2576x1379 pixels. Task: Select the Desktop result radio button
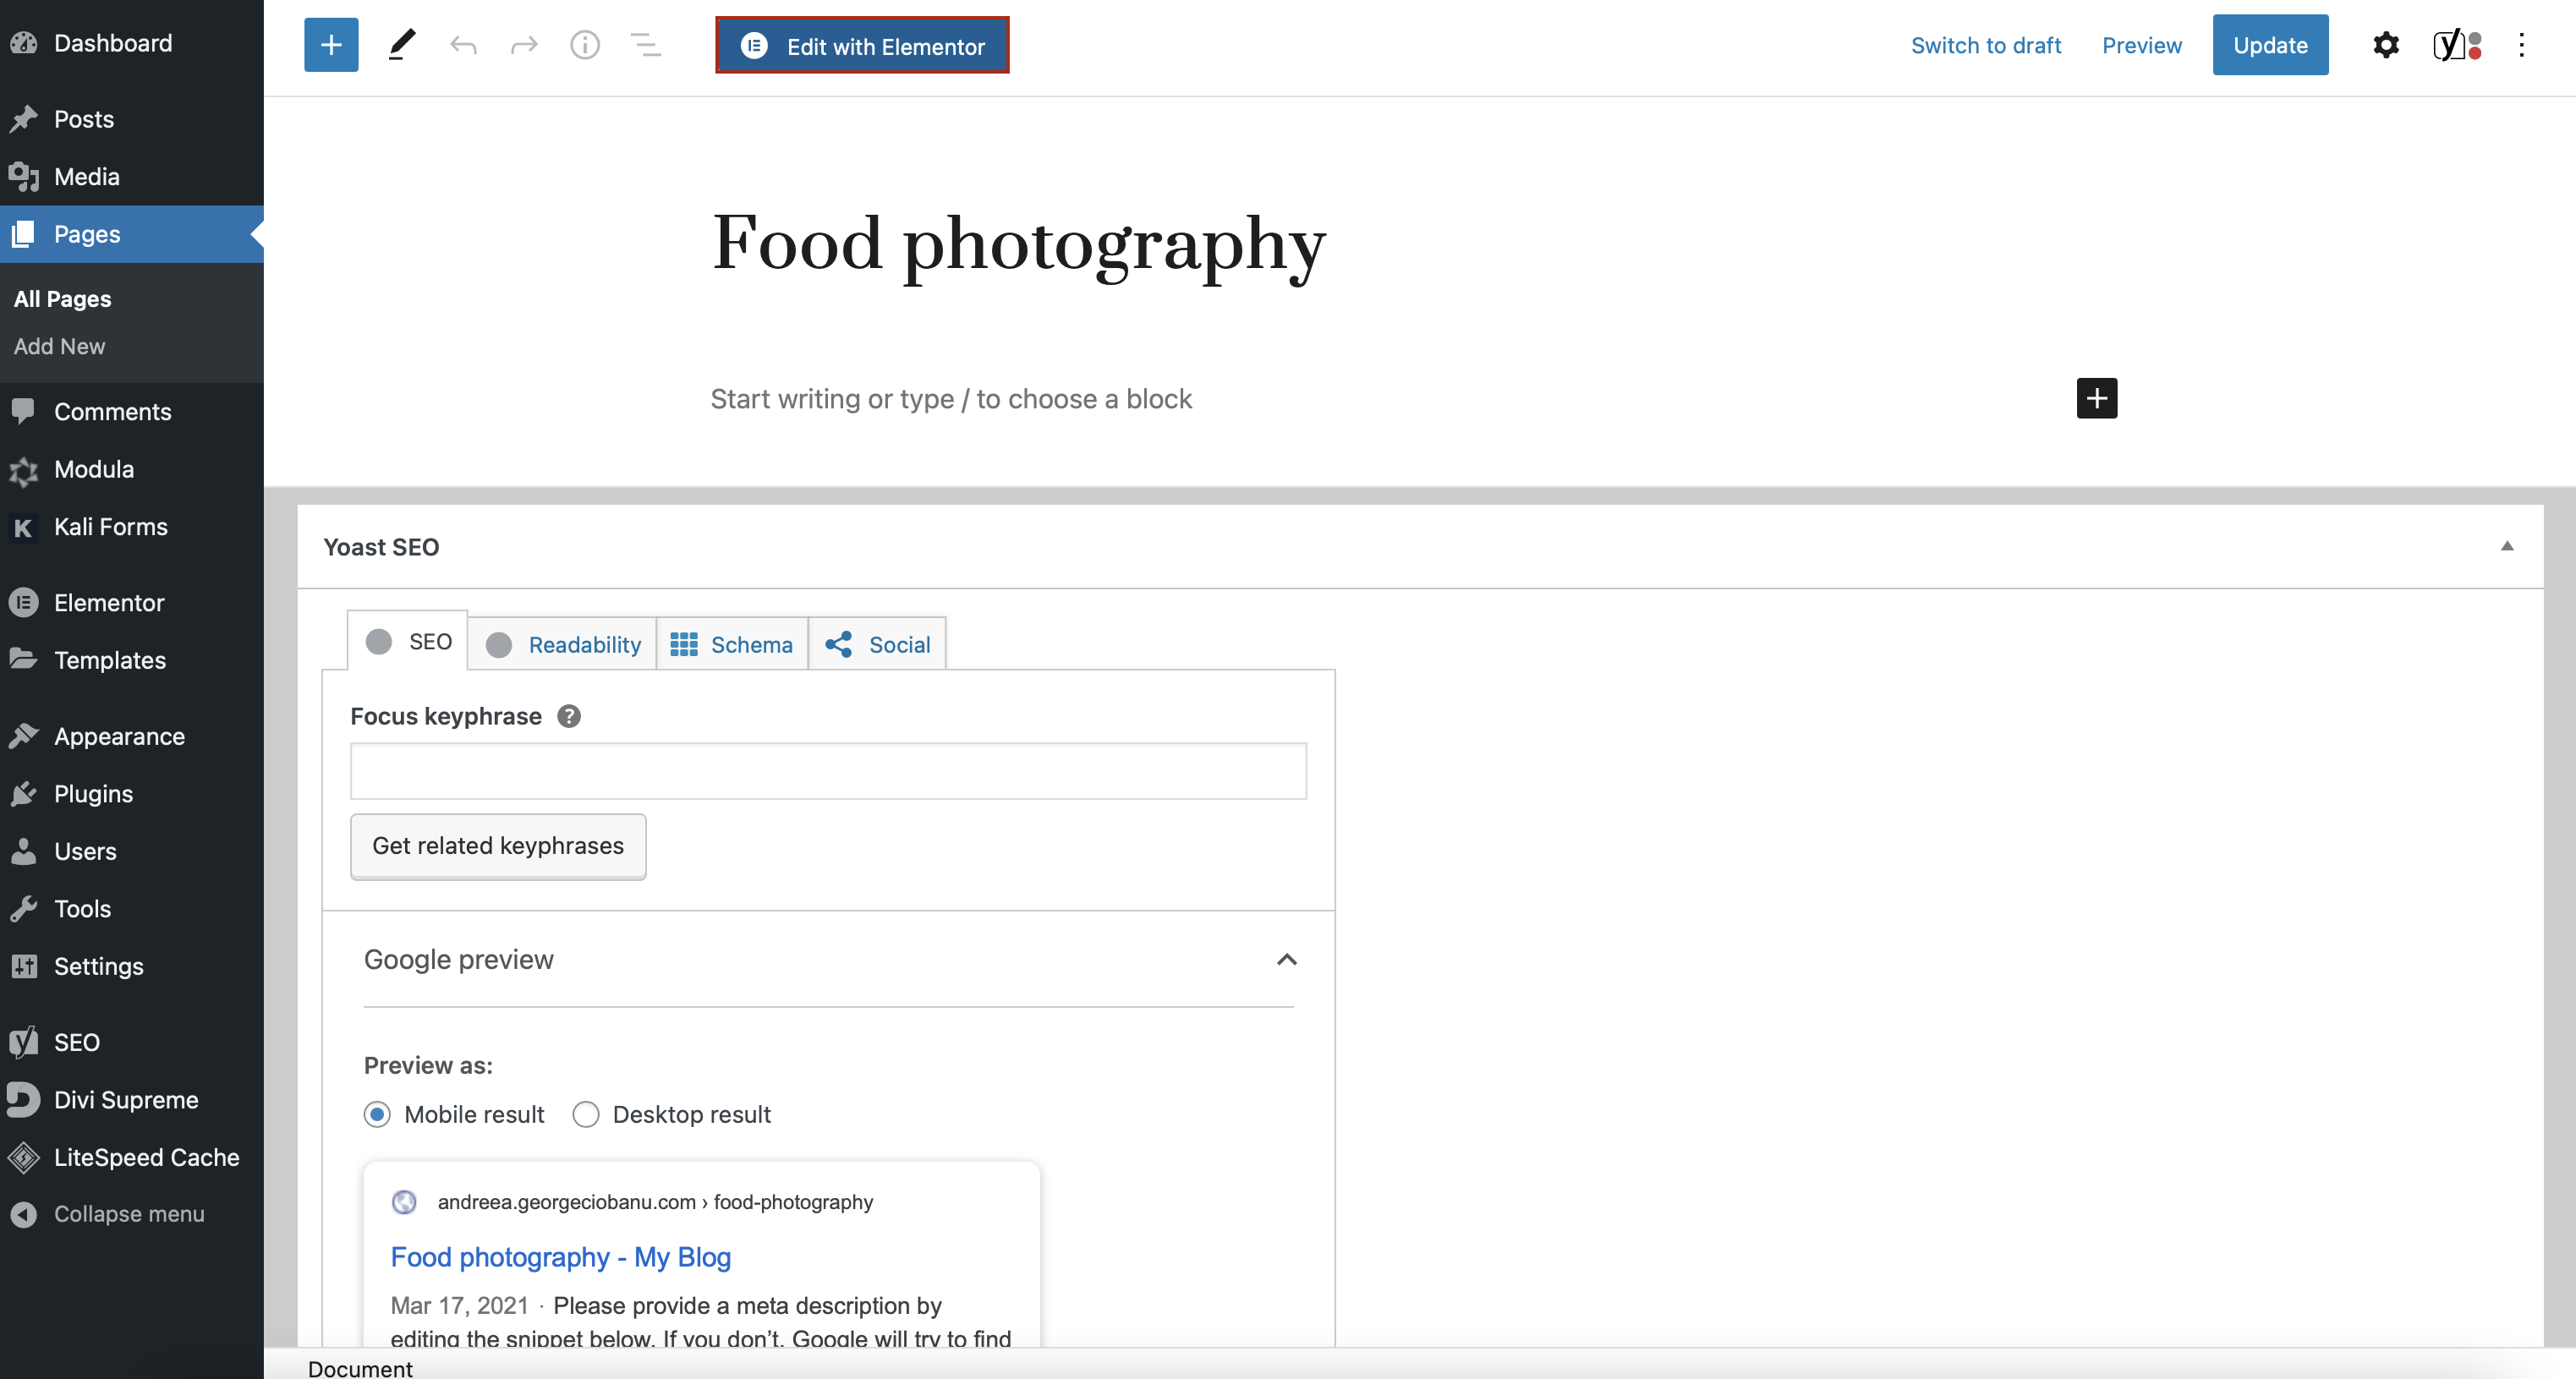pyautogui.click(x=586, y=1114)
